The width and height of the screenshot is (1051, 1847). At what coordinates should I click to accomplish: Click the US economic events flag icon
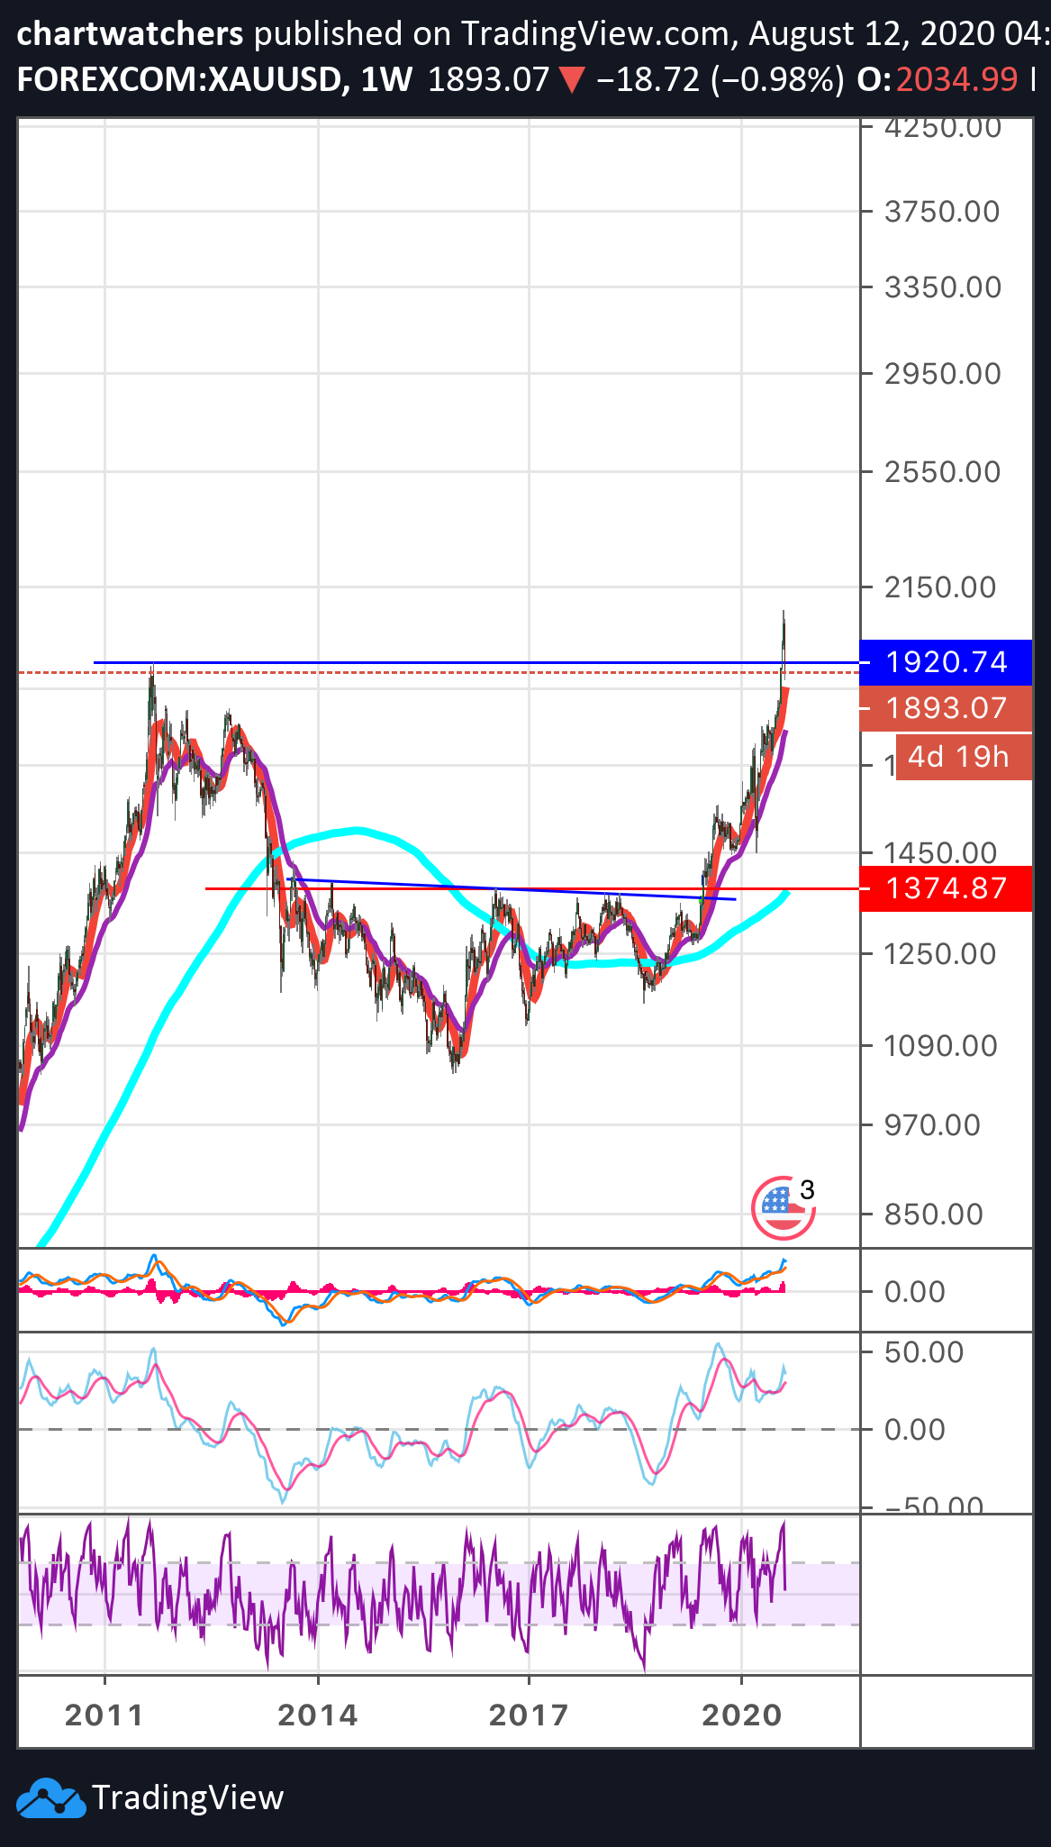[784, 1207]
